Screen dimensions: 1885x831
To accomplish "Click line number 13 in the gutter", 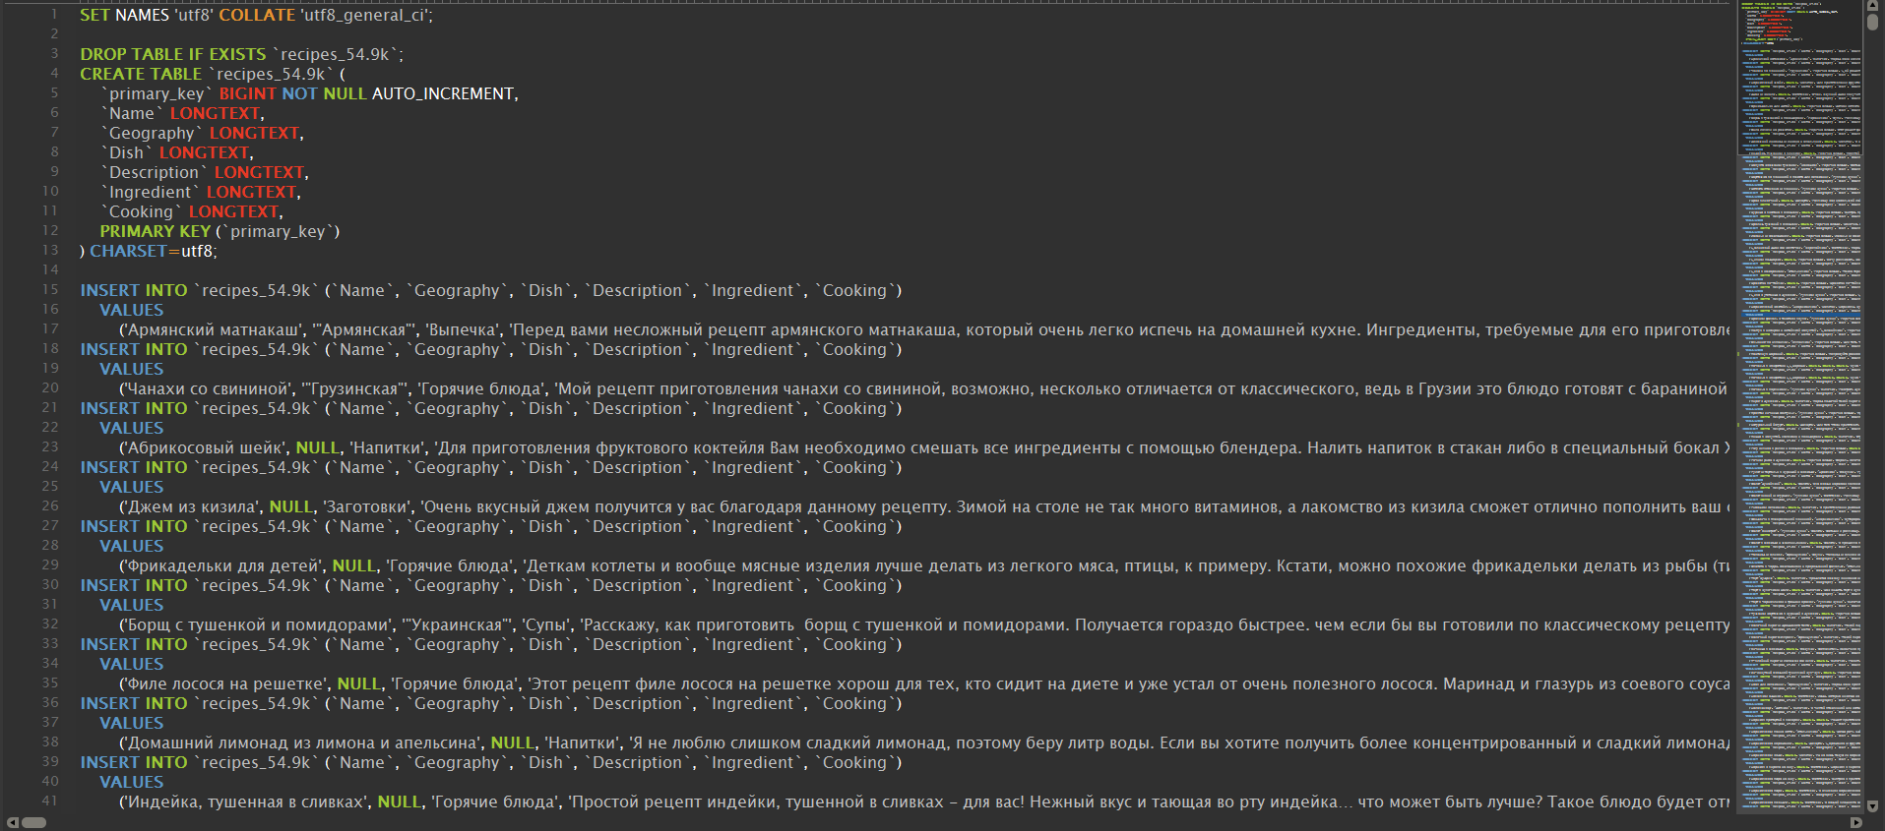I will pyautogui.click(x=50, y=251).
